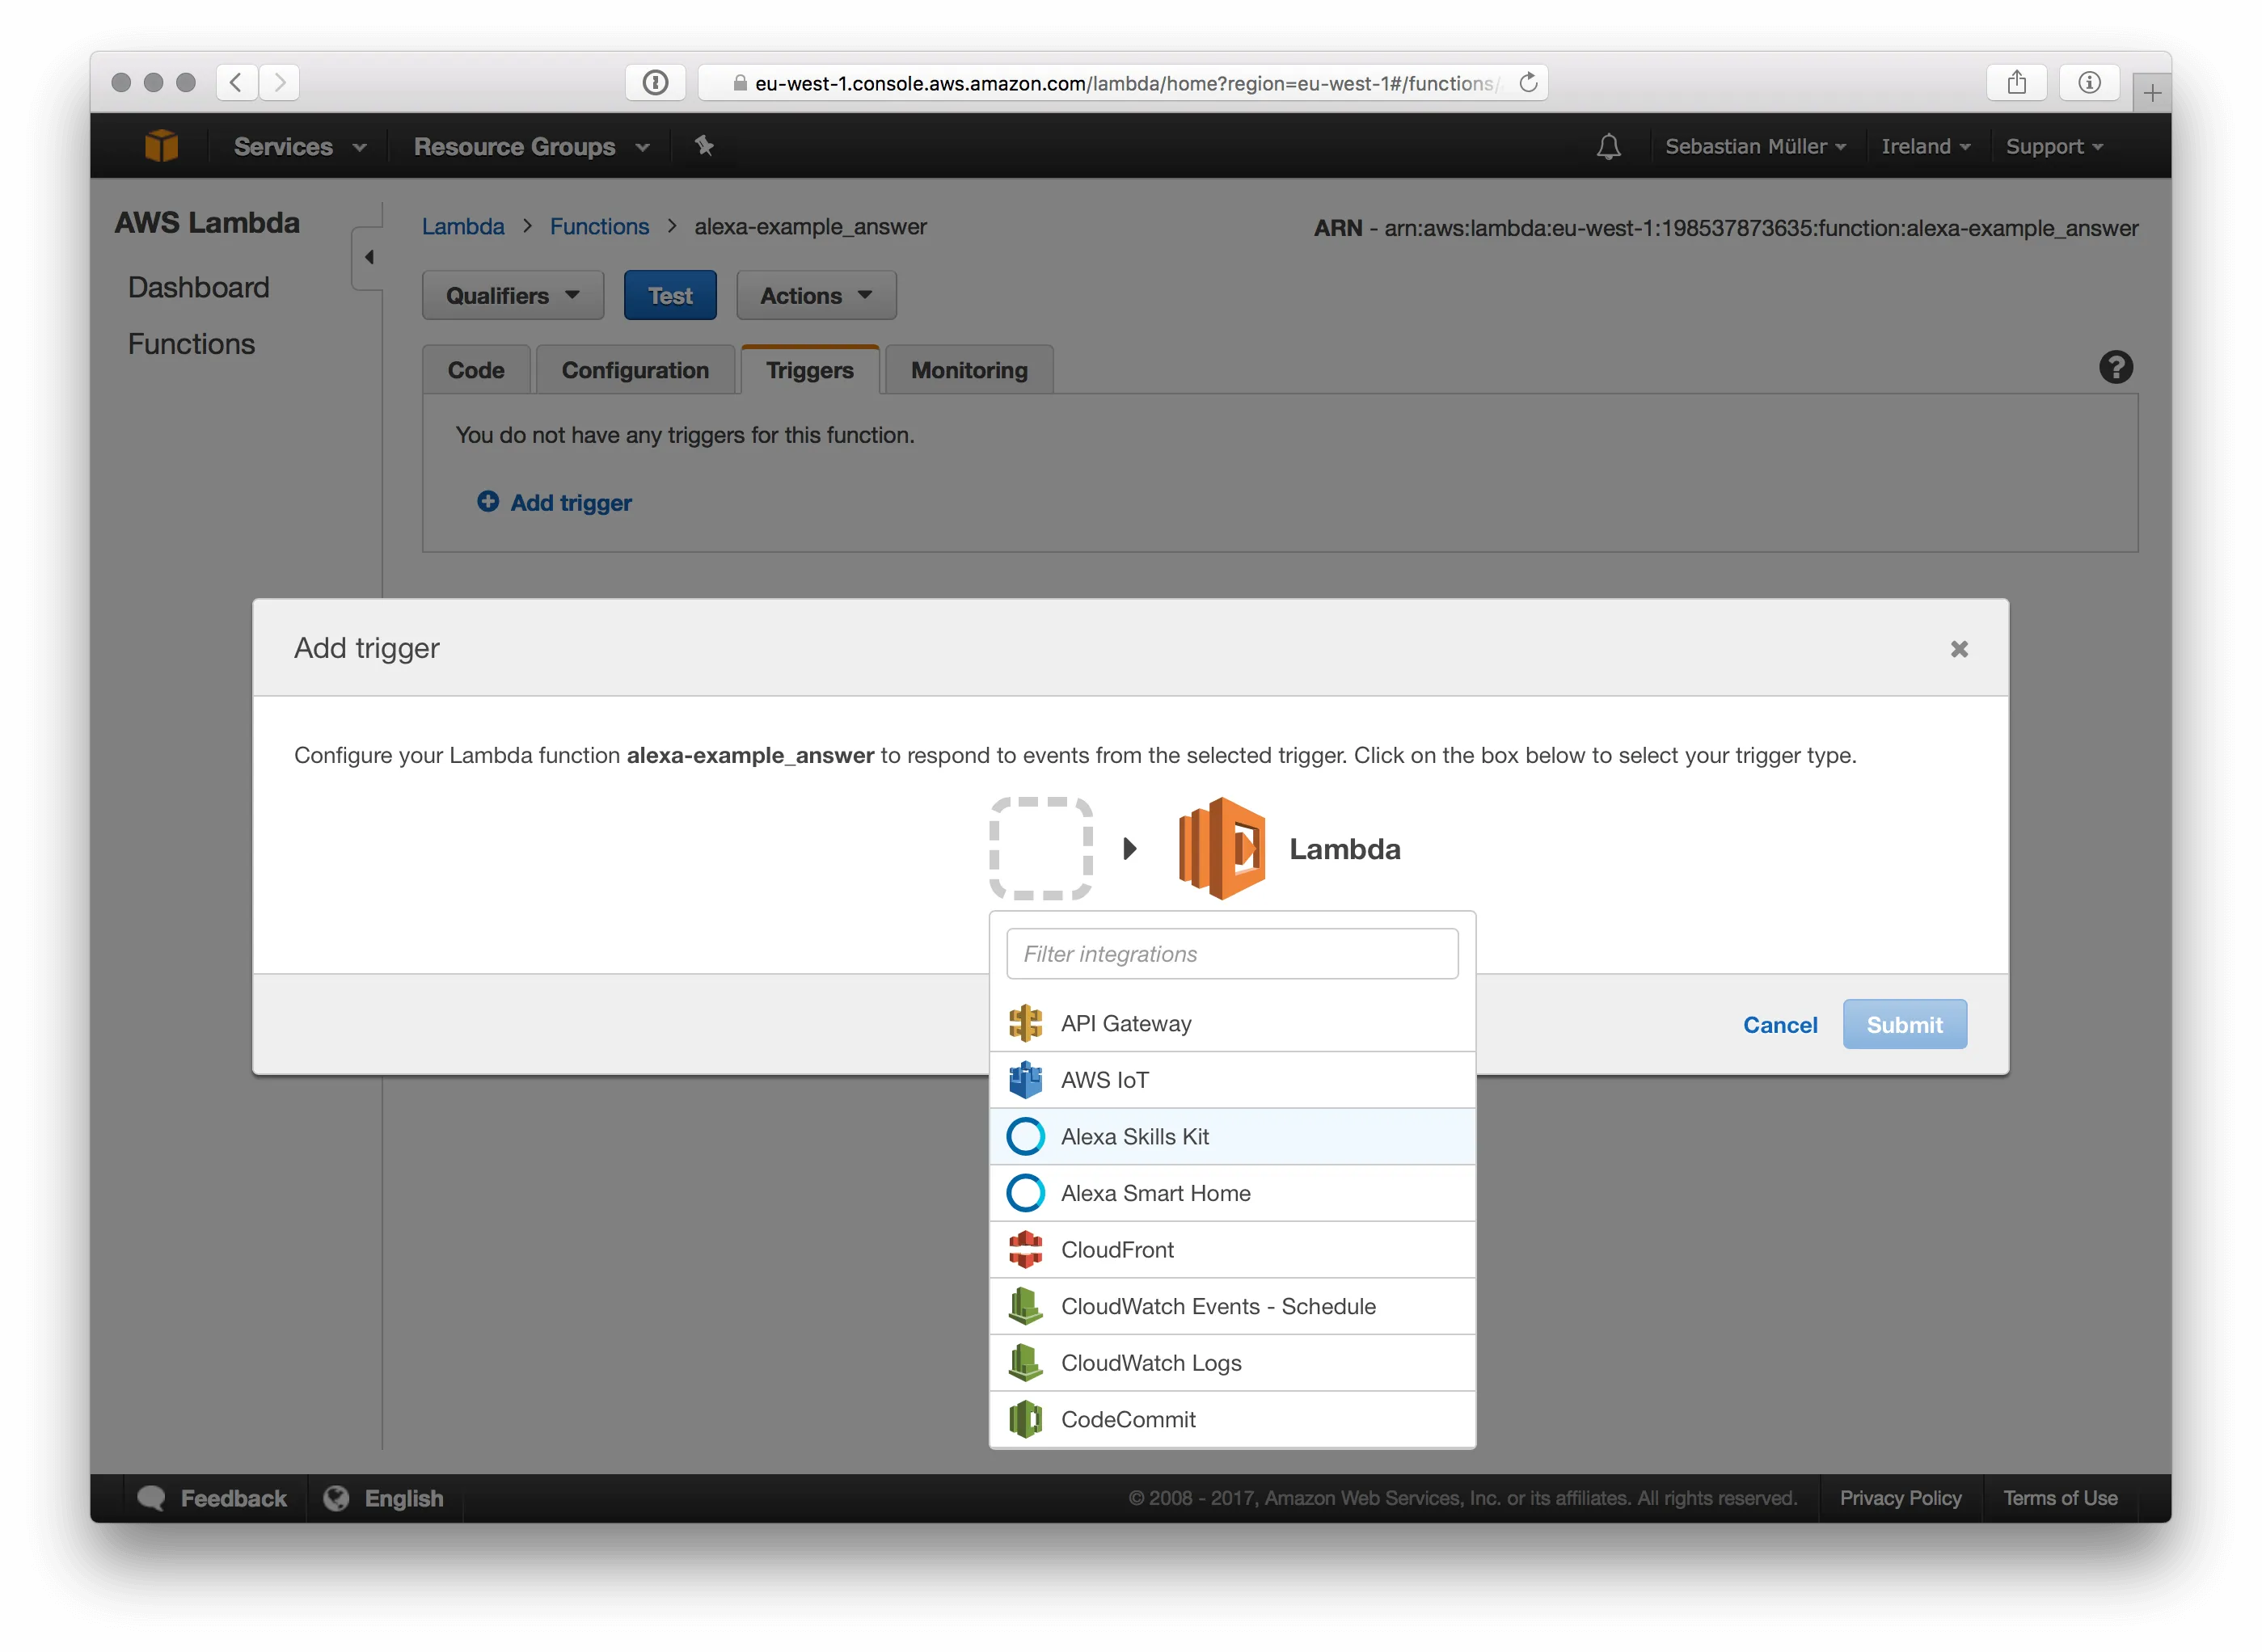Click the Add trigger link
This screenshot has height=1652, width=2262.
(555, 502)
